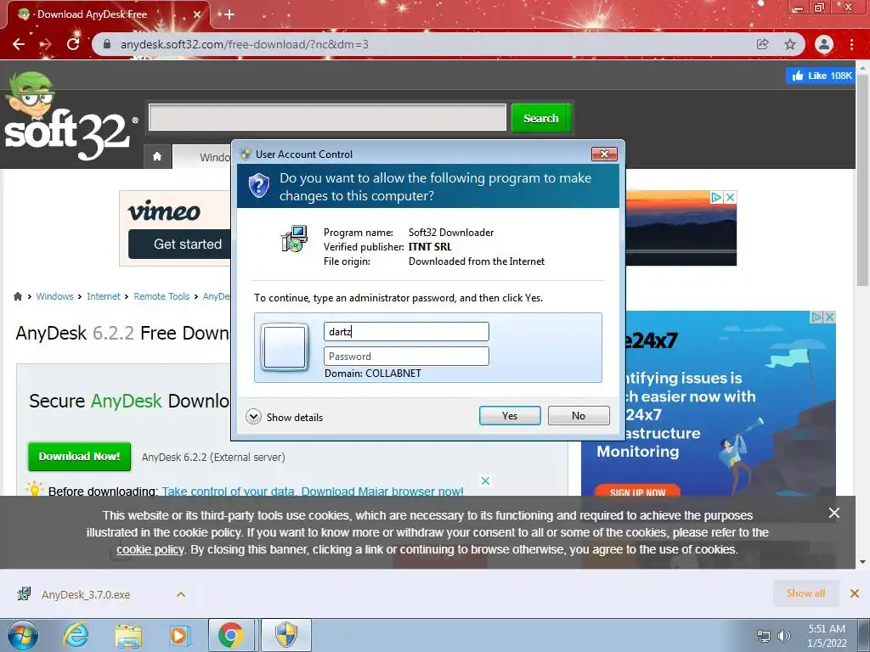The height and width of the screenshot is (652, 870).
Task: Expand Show details in the UAC dialog
Action: point(284,417)
